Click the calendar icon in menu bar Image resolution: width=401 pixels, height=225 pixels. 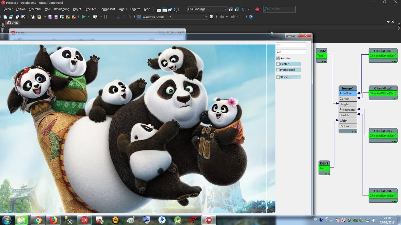[x=164, y=9]
